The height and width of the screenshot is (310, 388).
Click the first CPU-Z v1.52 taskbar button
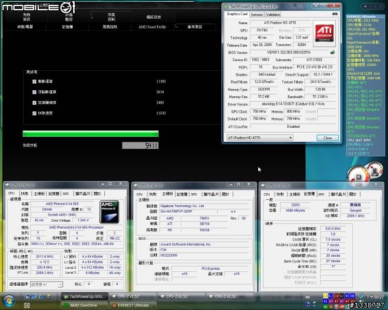(x=133, y=296)
